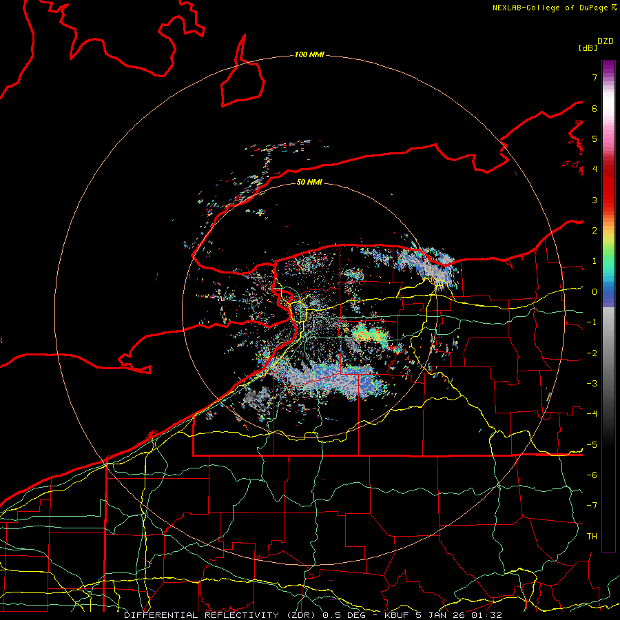Image resolution: width=620 pixels, height=620 pixels.
Task: Click the TH threshold legend label
Action: click(x=592, y=537)
